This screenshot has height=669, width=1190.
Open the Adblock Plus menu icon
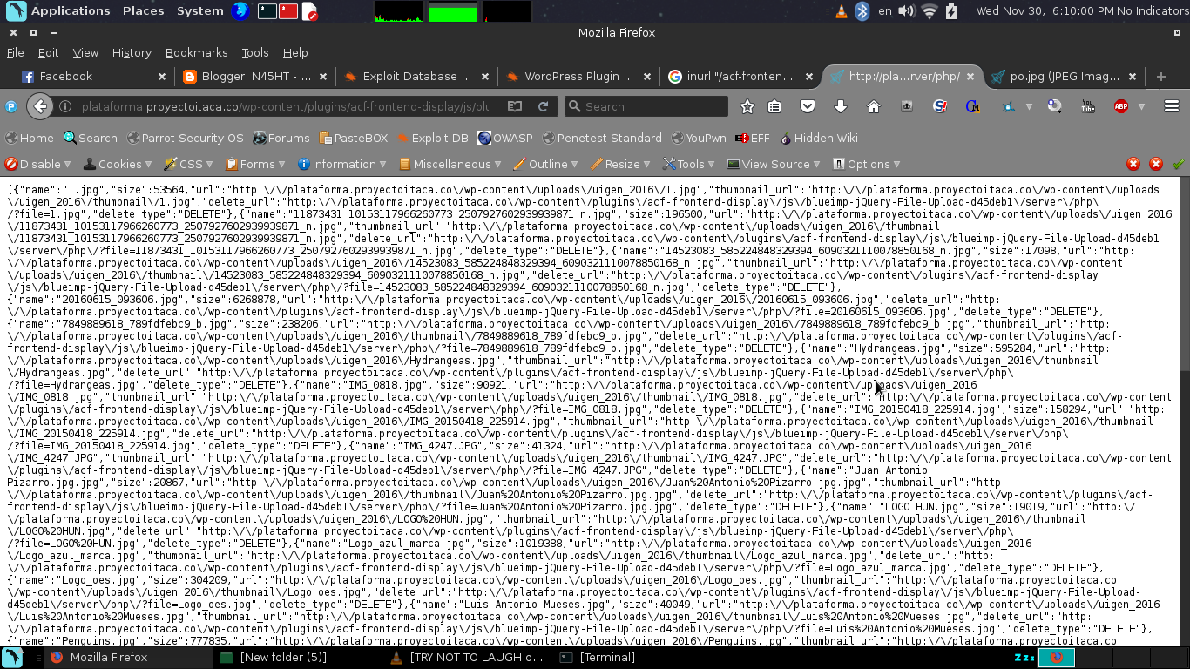tap(1120, 105)
